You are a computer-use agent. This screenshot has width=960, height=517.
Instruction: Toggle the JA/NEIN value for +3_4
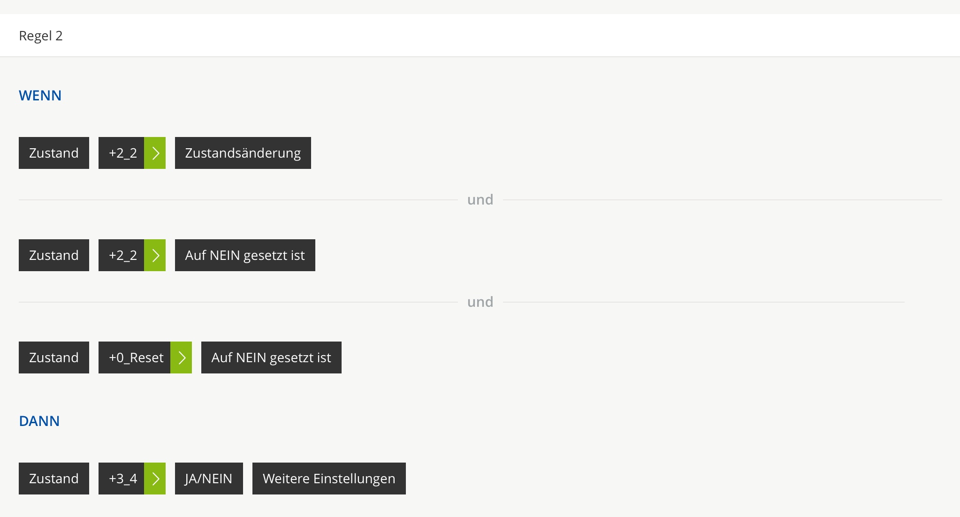[x=209, y=479]
